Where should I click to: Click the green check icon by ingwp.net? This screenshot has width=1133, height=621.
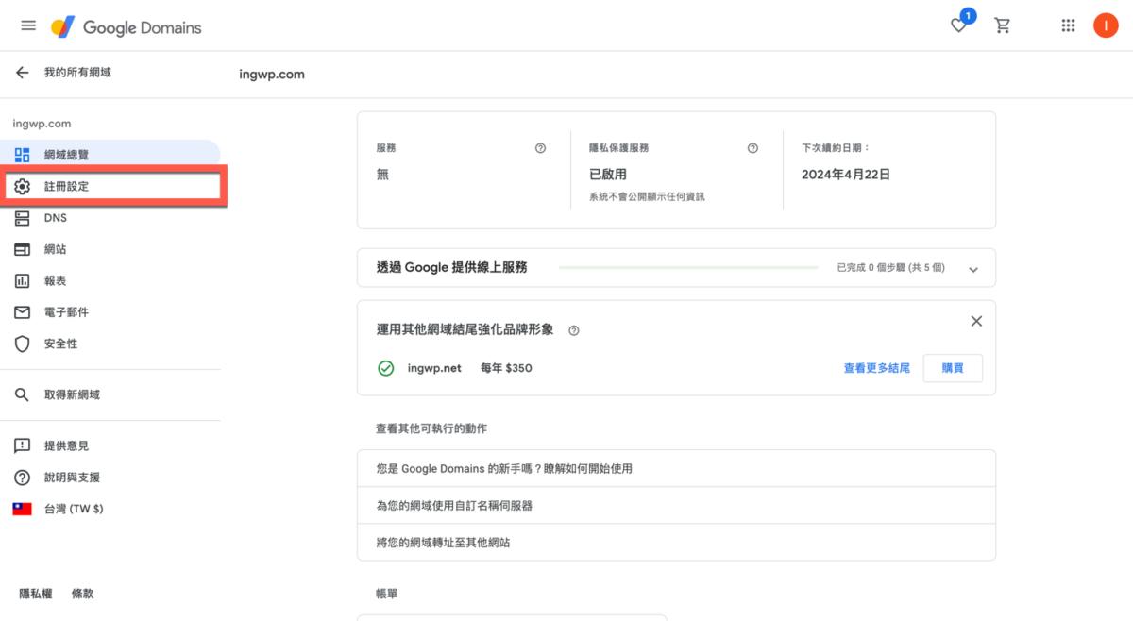385,368
